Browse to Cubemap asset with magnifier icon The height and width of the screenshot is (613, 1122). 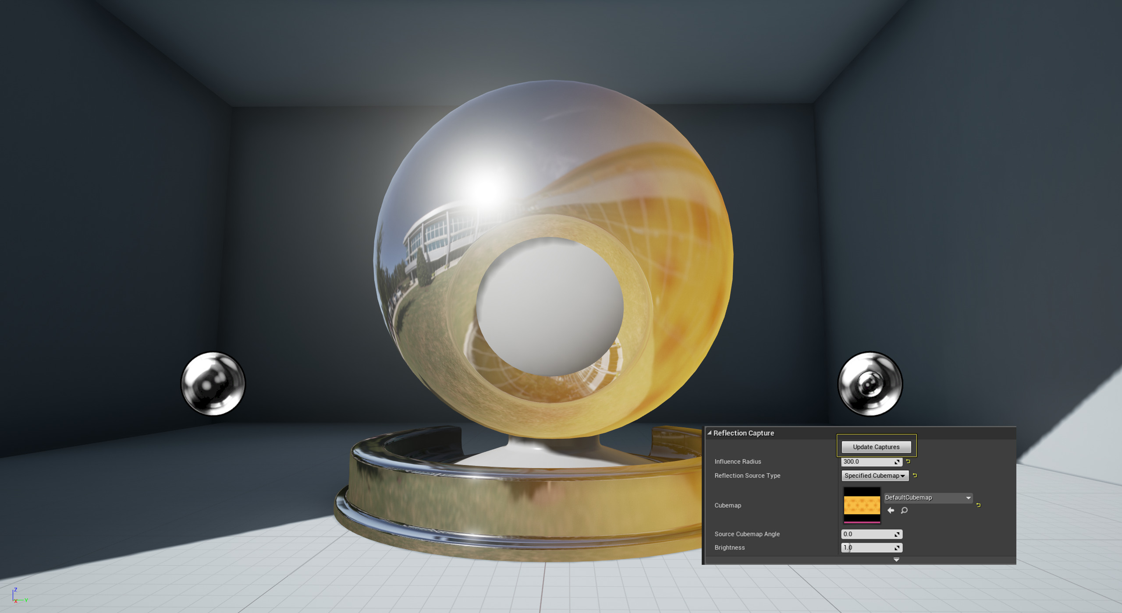coord(904,511)
